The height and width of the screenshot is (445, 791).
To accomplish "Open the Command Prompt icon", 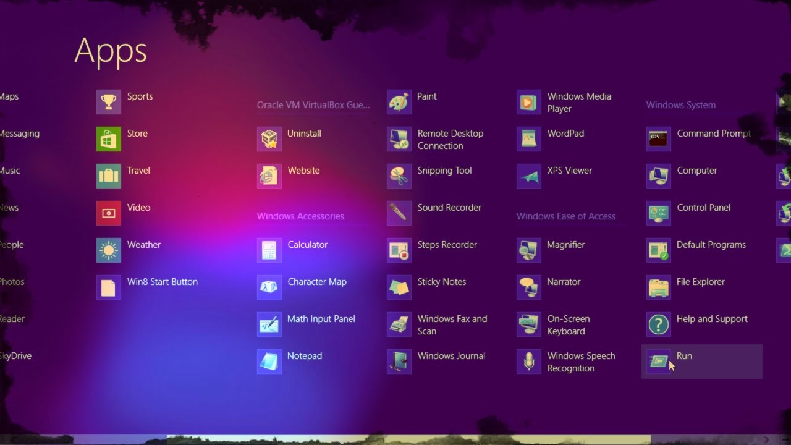I will click(659, 139).
